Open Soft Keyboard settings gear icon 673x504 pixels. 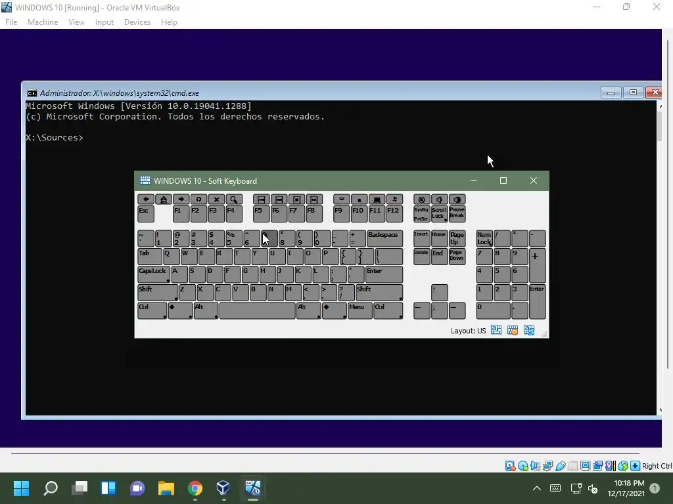coord(513,330)
